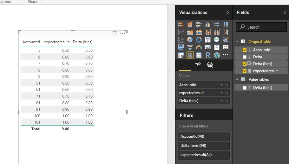The width and height of the screenshot is (289, 164).
Task: Switch to the Fields well tab
Action: point(185,65)
